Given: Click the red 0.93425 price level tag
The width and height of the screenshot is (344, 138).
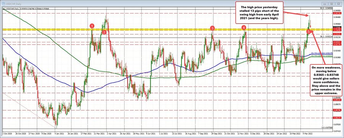Looking at the screenshot, I should click(x=338, y=34).
